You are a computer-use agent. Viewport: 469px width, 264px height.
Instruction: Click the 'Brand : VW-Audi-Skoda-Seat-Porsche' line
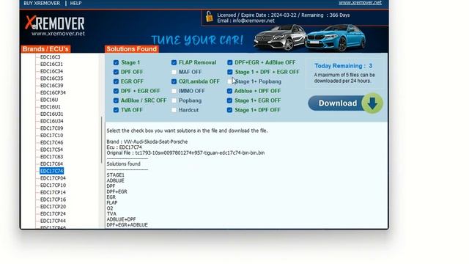tap(147, 142)
